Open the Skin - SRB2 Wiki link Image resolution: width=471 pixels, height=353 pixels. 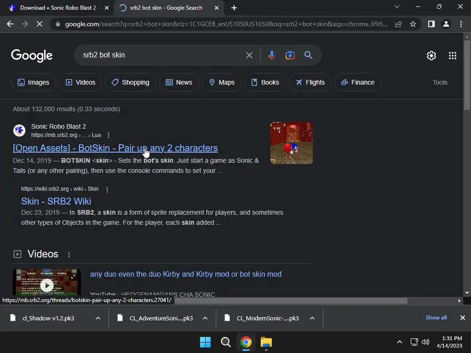(56, 201)
